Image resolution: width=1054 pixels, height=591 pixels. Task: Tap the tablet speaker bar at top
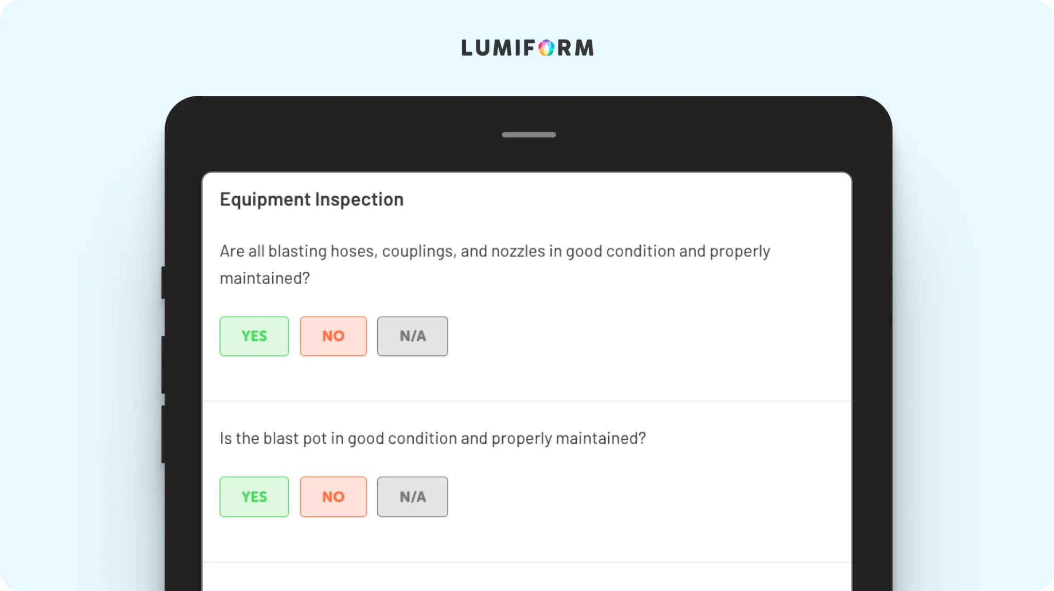tap(529, 135)
